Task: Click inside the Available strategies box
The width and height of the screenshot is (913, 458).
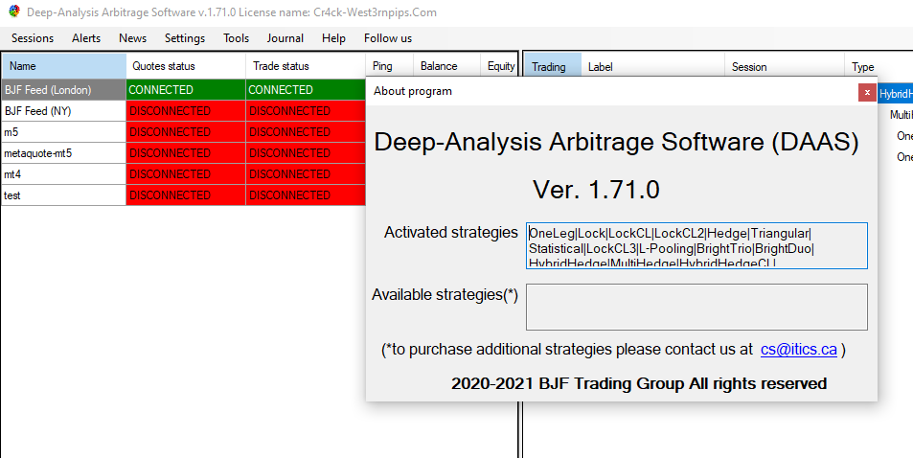Action: click(x=696, y=307)
